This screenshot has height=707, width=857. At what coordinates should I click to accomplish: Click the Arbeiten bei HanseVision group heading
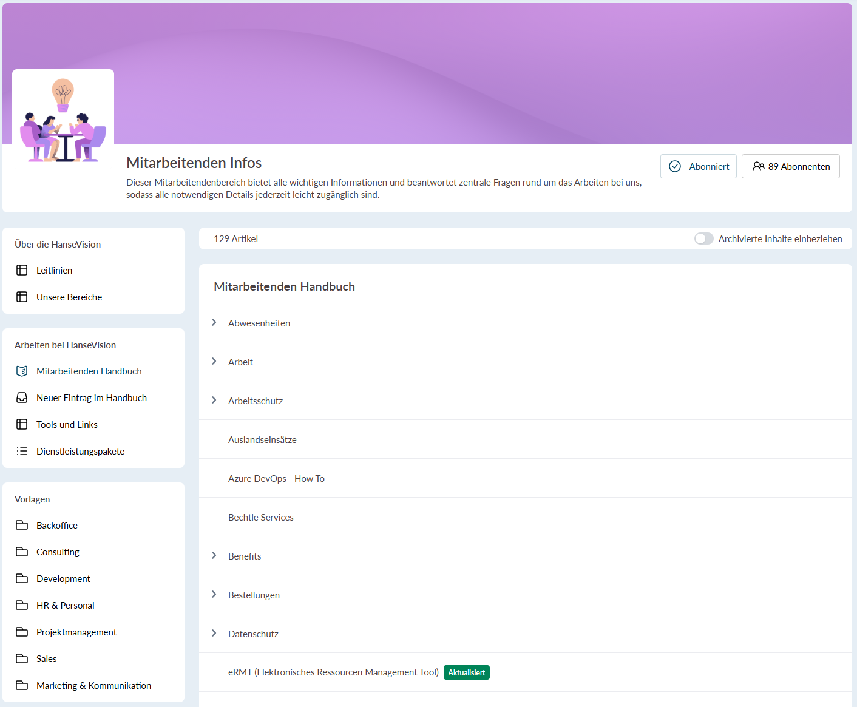65,345
